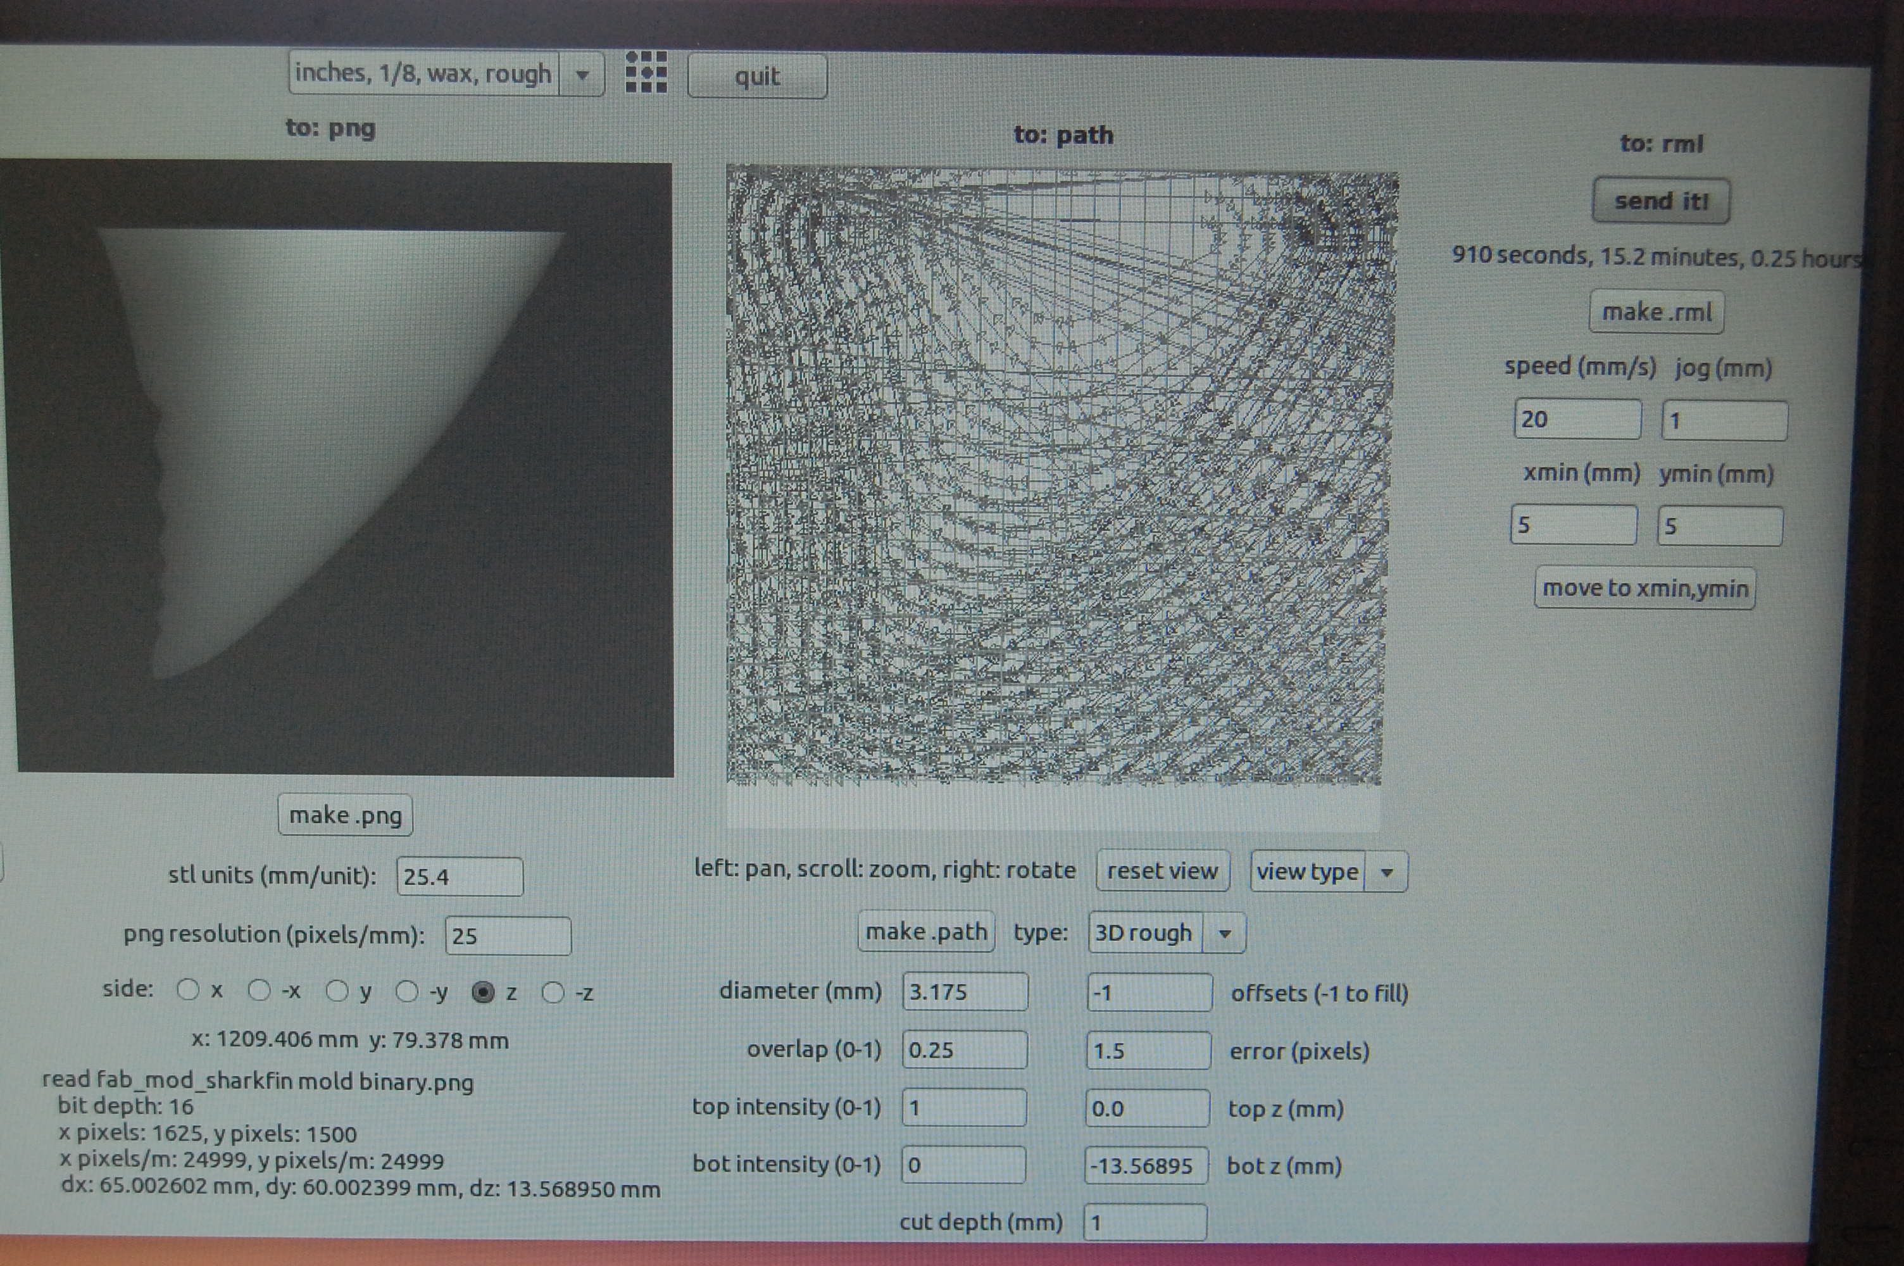The height and width of the screenshot is (1266, 1904).
Task: Expand the view type dropdown
Action: tap(1329, 872)
